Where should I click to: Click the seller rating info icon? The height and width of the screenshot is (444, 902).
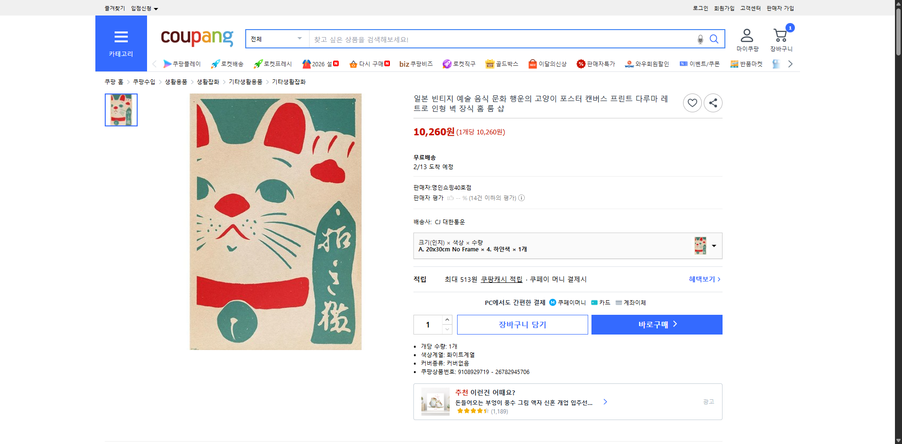click(521, 198)
